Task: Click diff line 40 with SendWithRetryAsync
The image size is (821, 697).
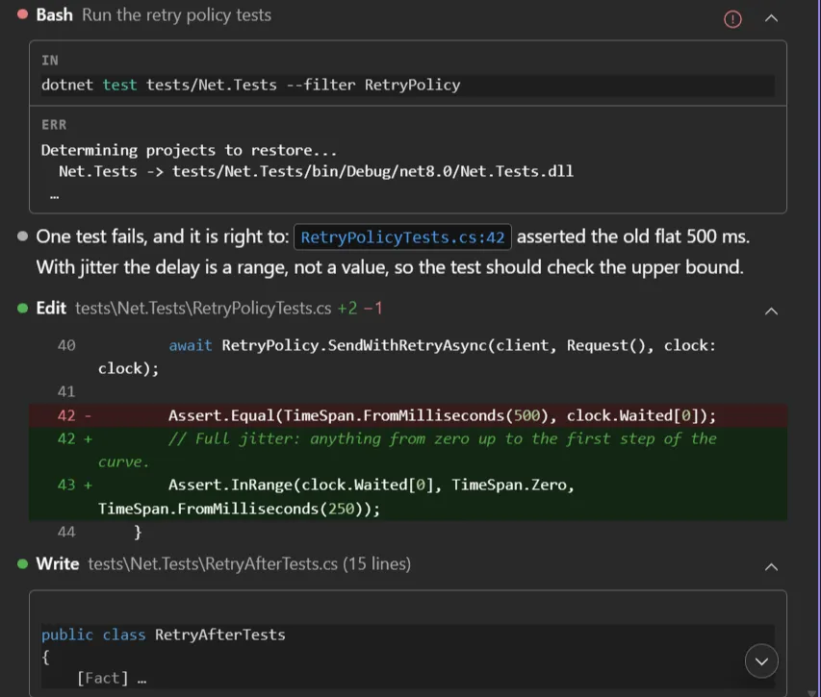Action: click(x=407, y=357)
